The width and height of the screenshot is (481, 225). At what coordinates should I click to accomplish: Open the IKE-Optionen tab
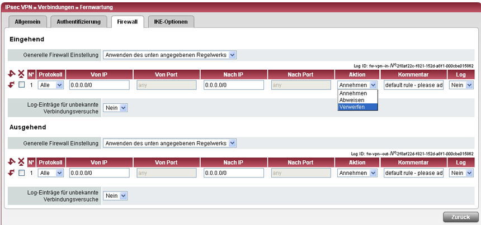[x=172, y=22]
